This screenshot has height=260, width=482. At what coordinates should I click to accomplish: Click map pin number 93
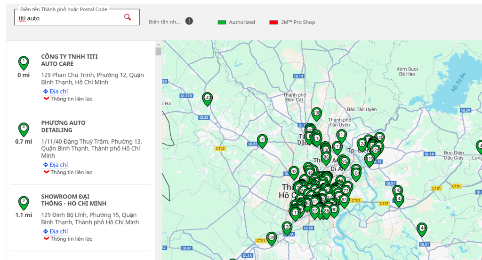[x=294, y=172]
